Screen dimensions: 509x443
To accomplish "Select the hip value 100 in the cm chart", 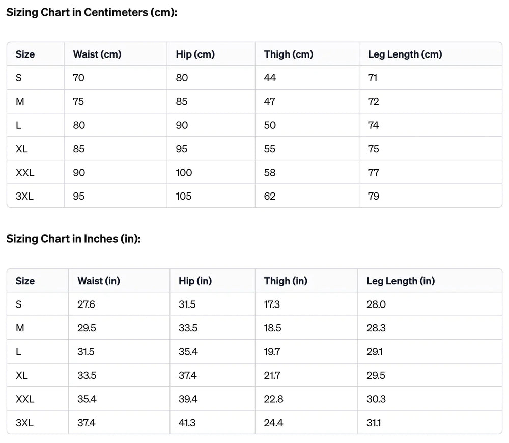I will click(184, 173).
